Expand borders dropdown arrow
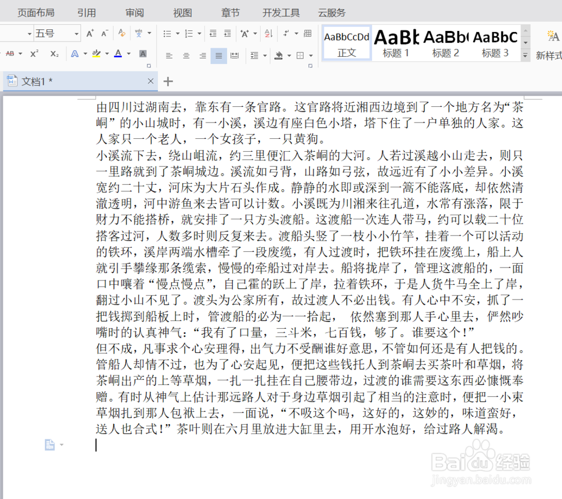This screenshot has height=499, width=562. [311, 56]
